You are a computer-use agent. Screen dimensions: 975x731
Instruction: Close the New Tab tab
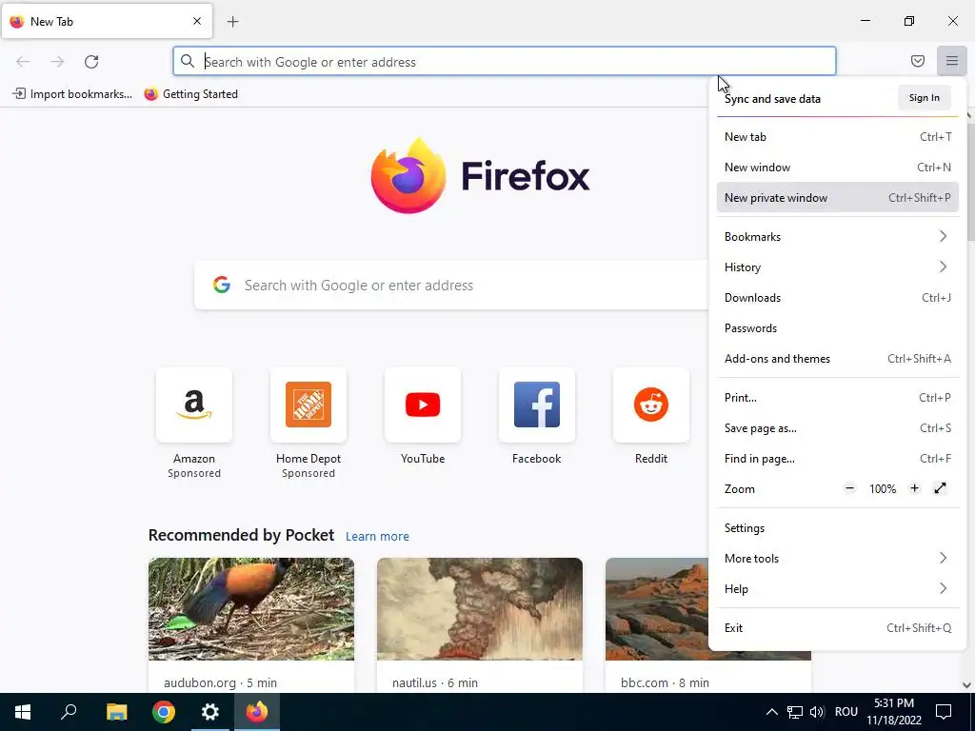coord(197,21)
